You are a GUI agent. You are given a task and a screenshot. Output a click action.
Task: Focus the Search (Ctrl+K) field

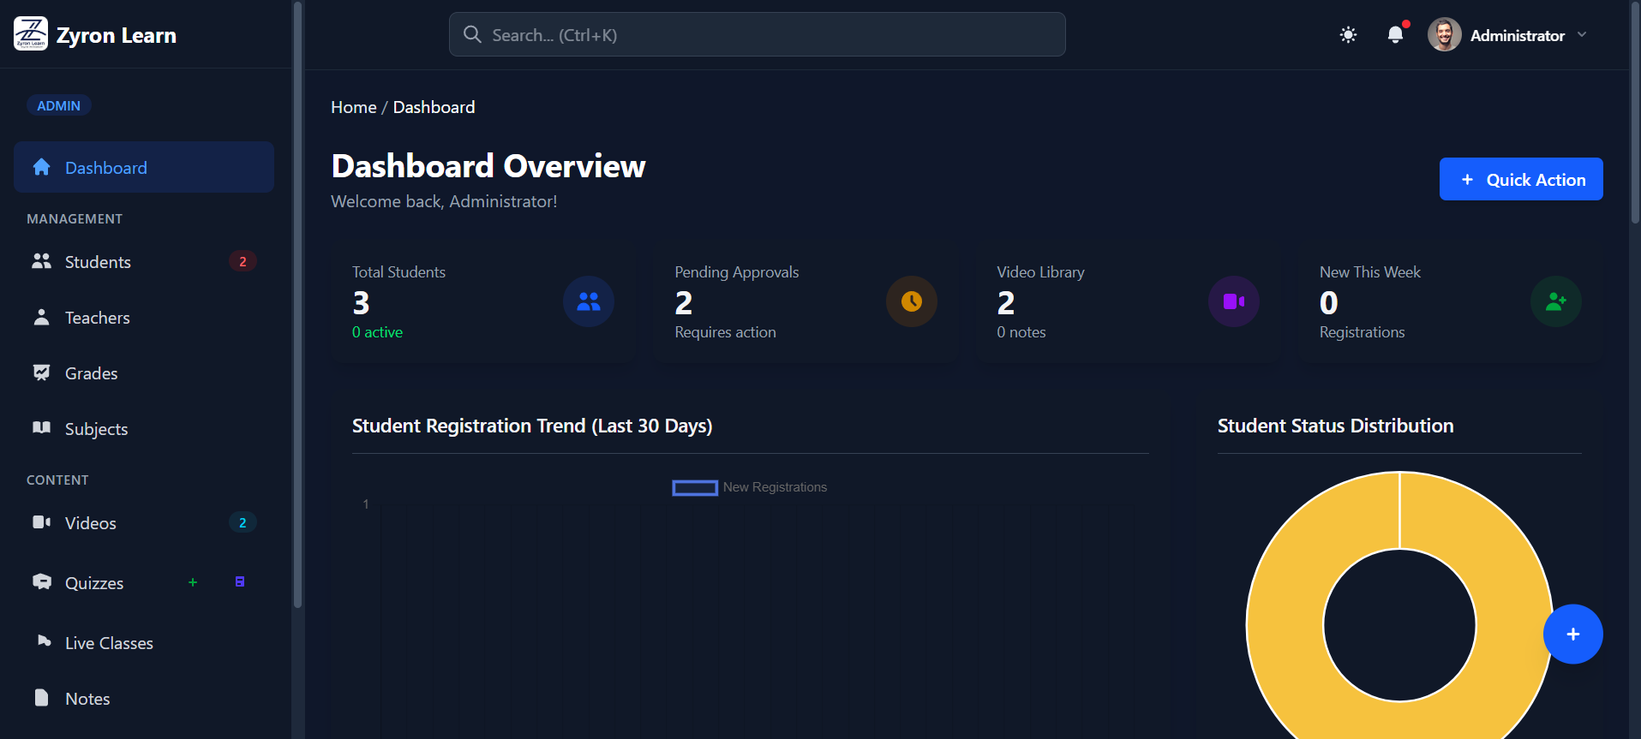pos(757,35)
